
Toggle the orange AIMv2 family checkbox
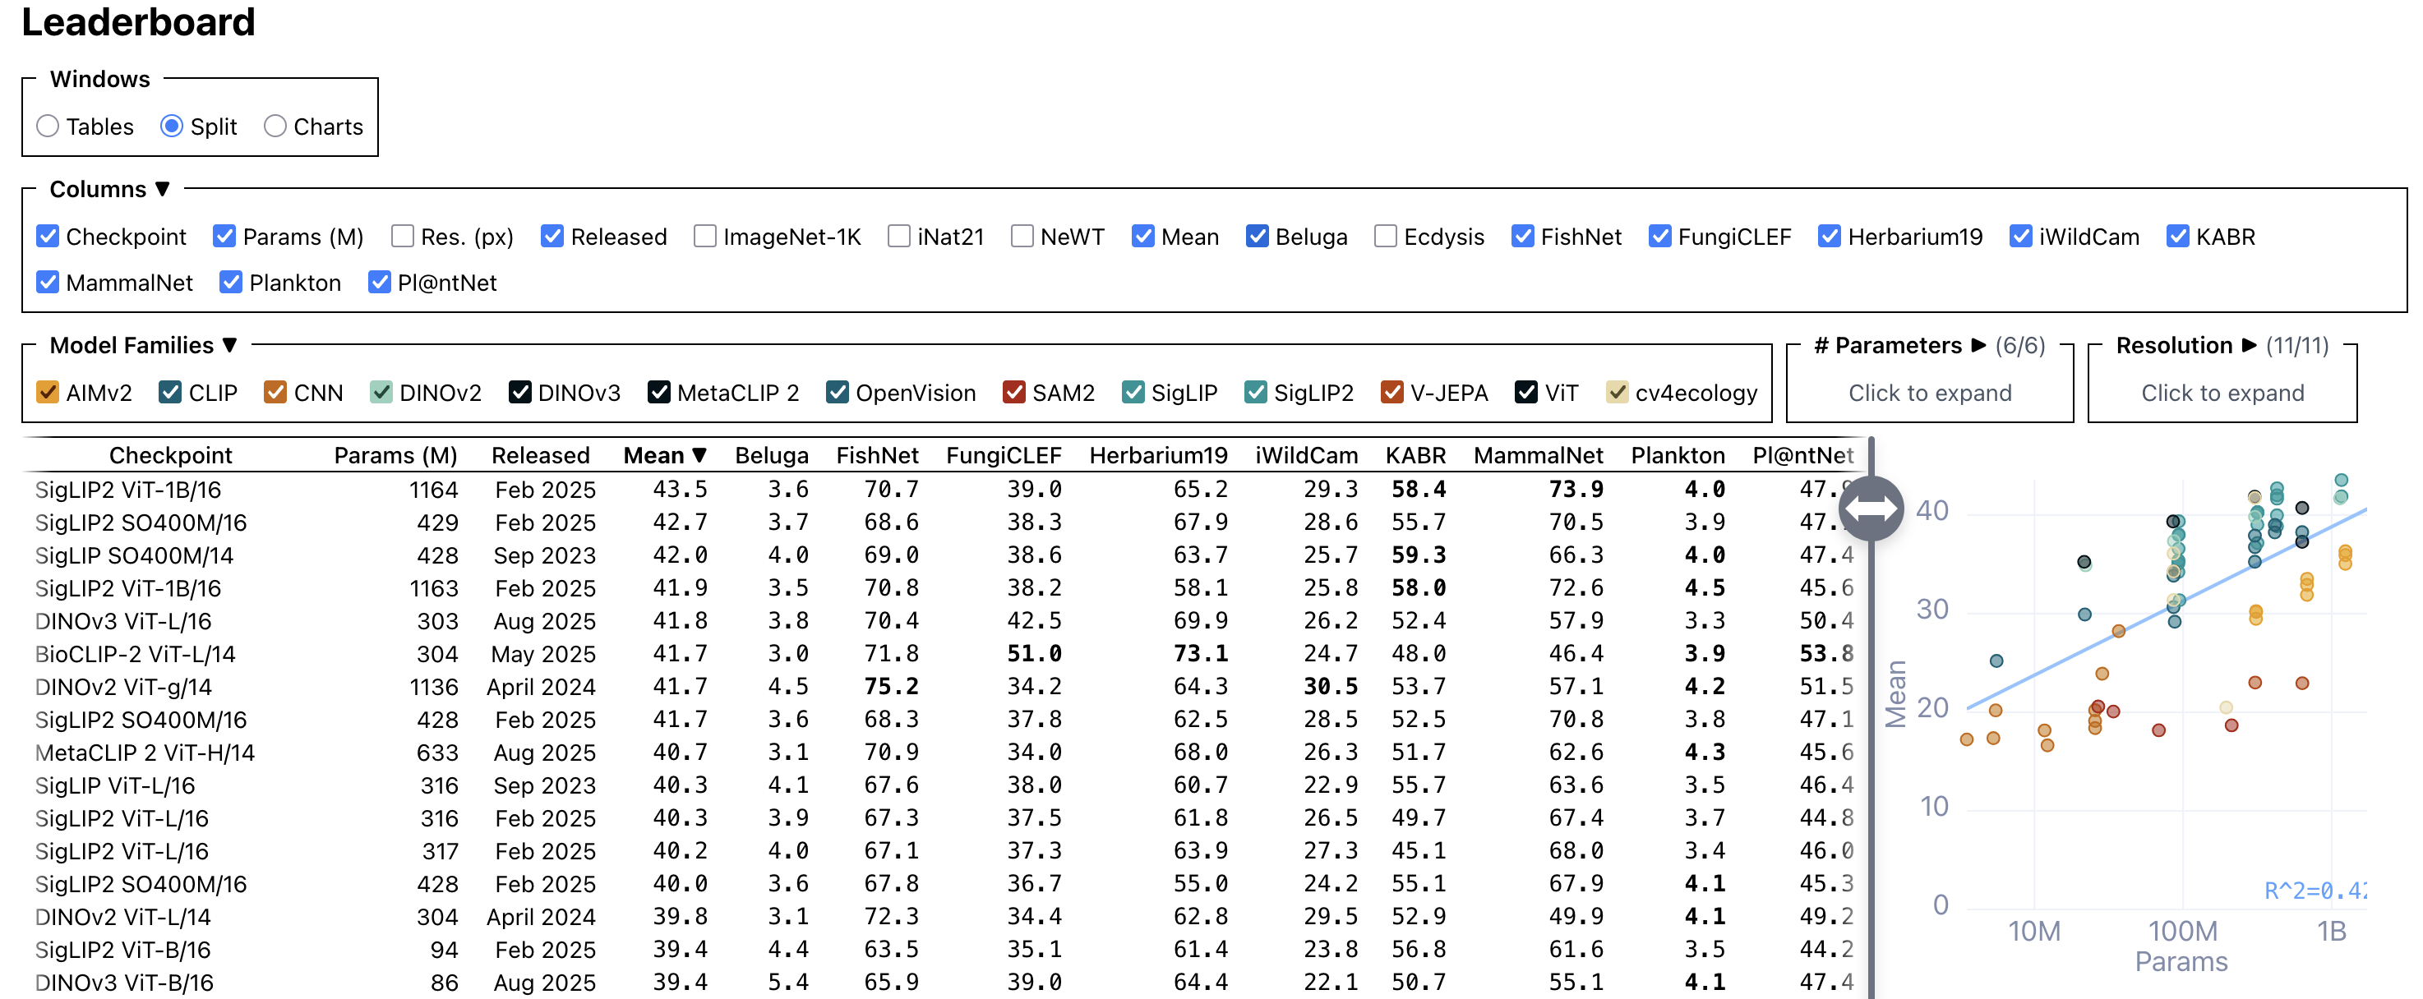pyautogui.click(x=47, y=392)
